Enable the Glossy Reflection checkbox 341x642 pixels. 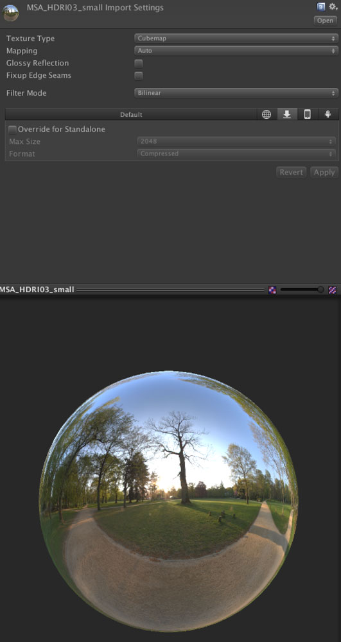tap(139, 64)
